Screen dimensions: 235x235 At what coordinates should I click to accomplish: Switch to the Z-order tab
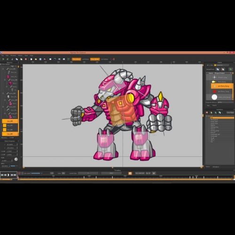coord(12,138)
